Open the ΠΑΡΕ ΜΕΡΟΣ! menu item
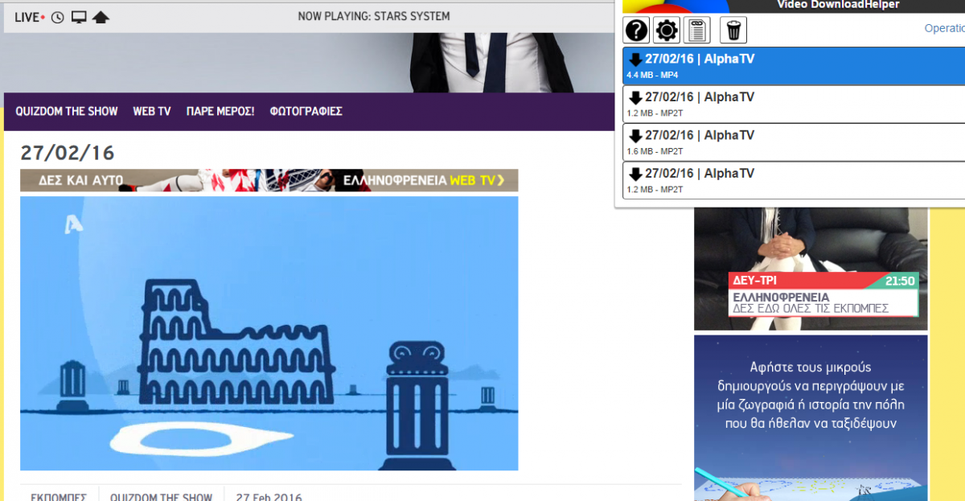Viewport: 965px width, 501px height. click(x=220, y=112)
